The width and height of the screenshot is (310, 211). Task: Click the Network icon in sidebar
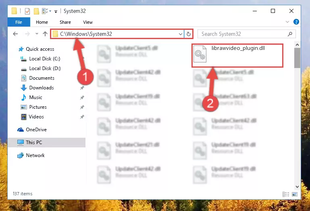[21, 155]
